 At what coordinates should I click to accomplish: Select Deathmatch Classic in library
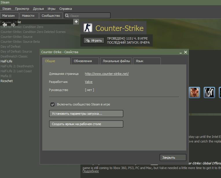[x=14, y=56]
